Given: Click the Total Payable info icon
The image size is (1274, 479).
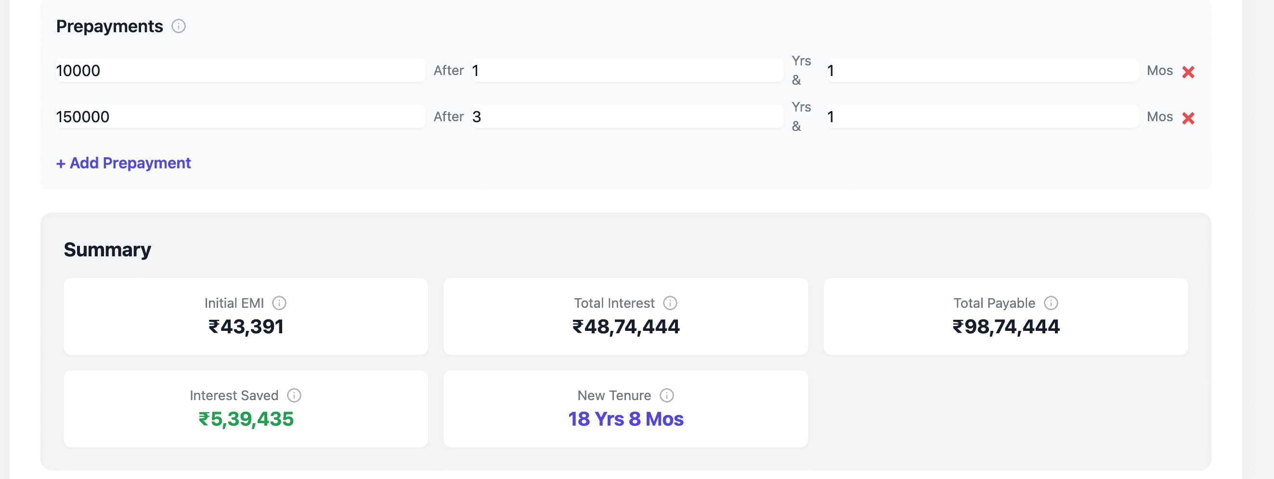Looking at the screenshot, I should (x=1051, y=303).
